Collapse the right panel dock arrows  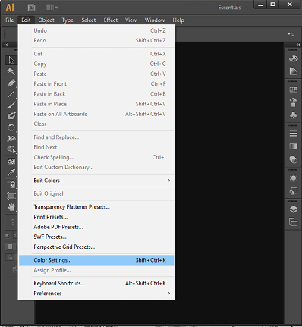[x=298, y=45]
